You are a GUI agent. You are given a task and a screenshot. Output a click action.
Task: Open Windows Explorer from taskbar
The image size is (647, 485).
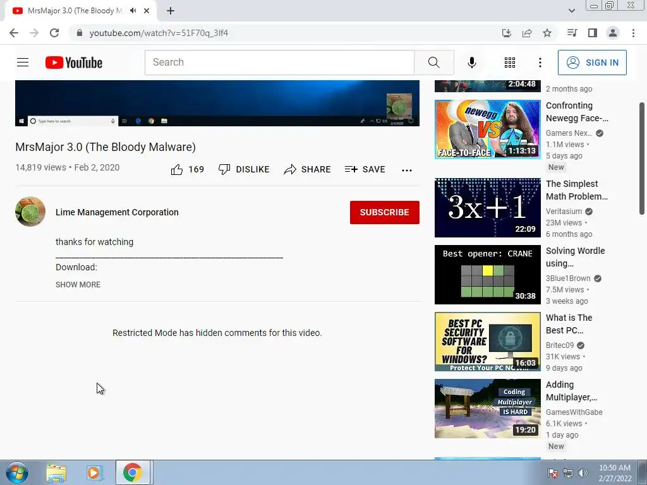[56, 472]
